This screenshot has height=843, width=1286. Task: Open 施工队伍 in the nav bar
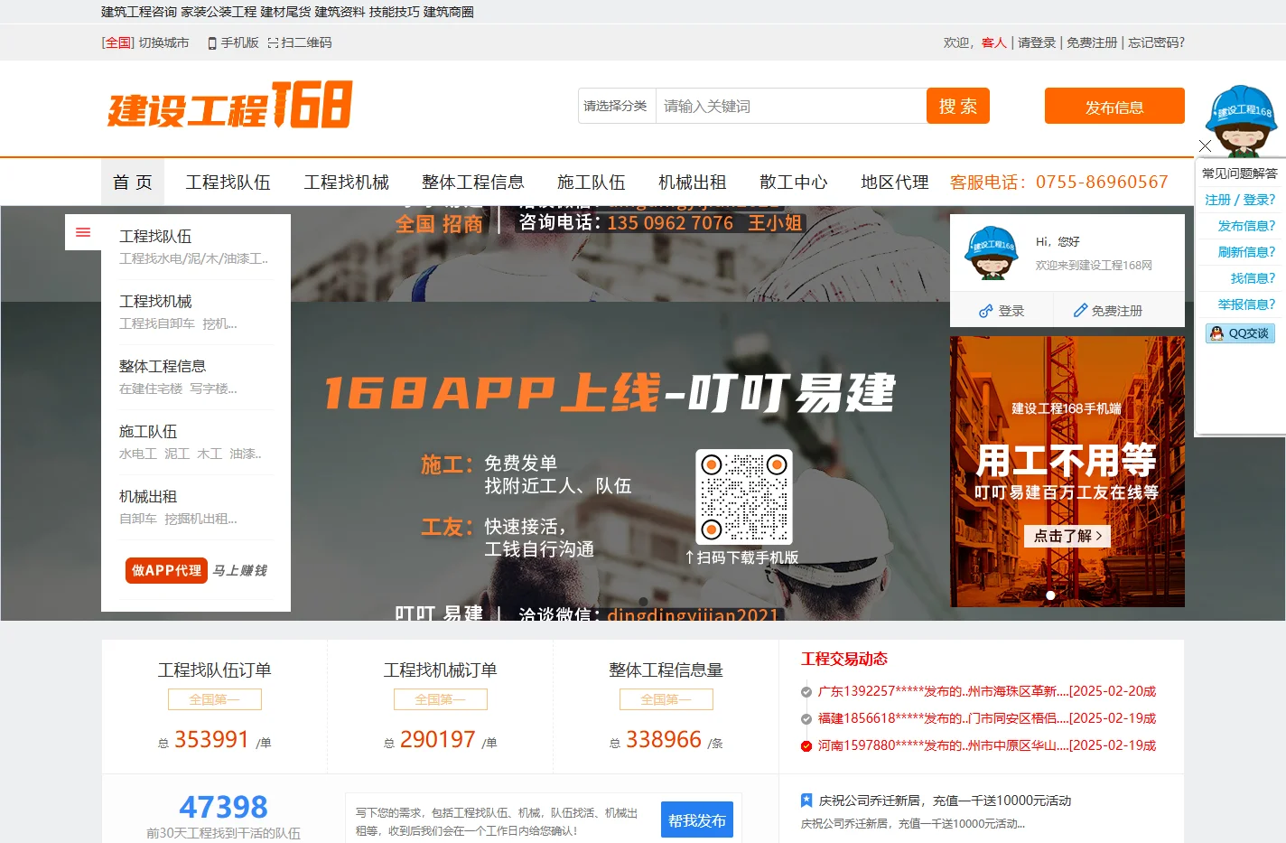click(591, 183)
